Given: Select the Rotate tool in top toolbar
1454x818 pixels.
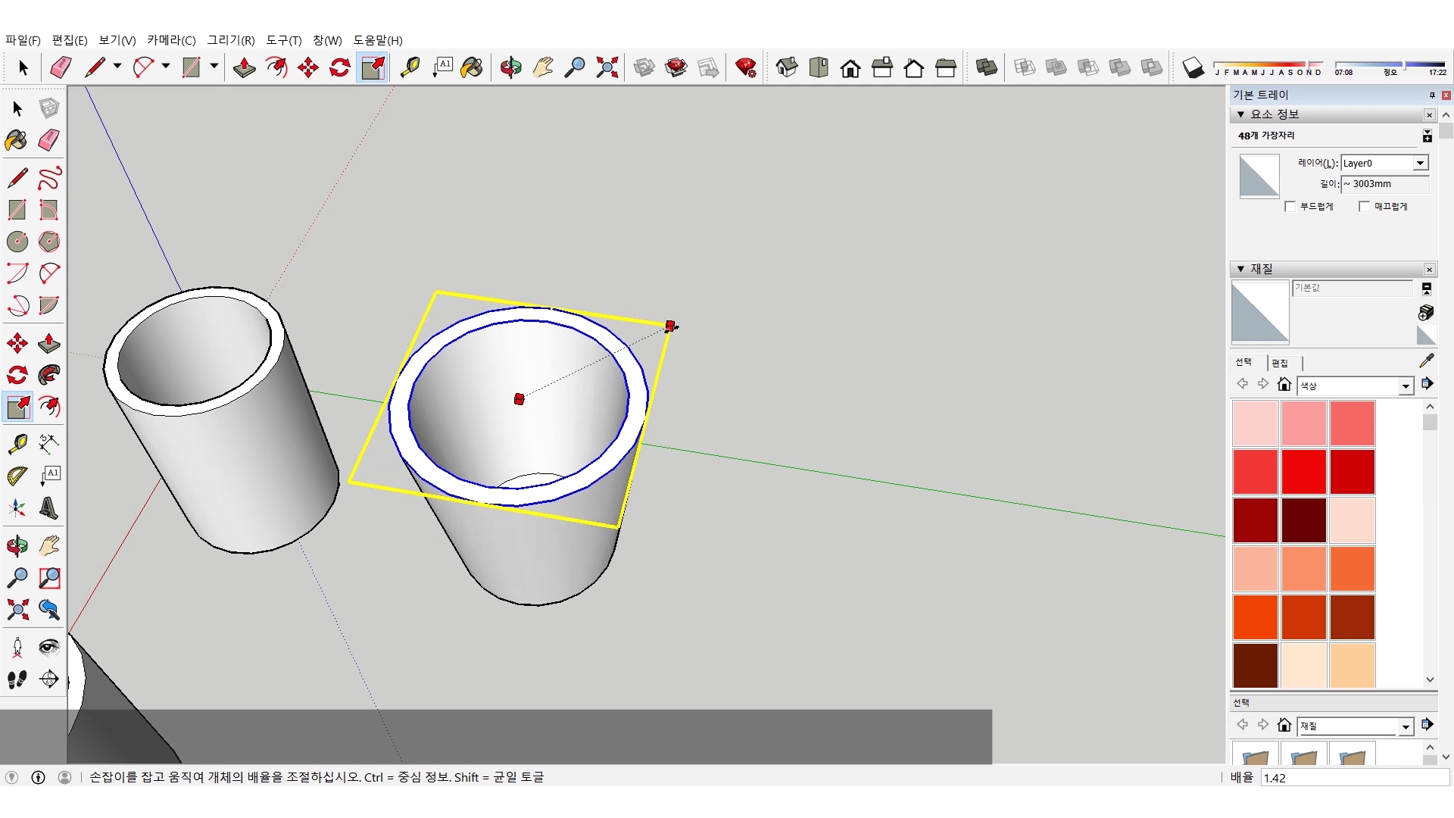Looking at the screenshot, I should [339, 67].
